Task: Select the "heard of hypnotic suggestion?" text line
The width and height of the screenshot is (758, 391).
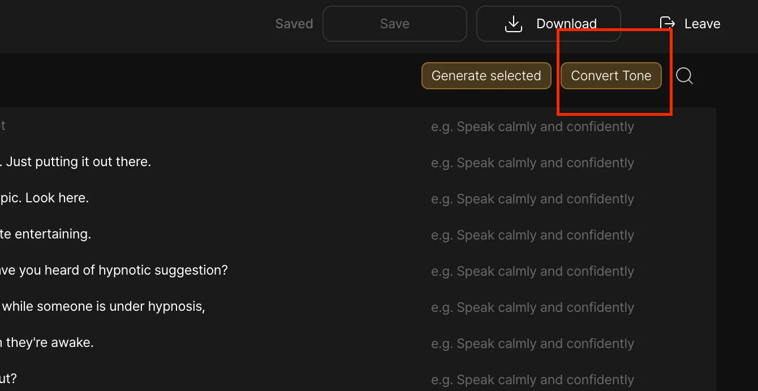Action: (x=113, y=270)
